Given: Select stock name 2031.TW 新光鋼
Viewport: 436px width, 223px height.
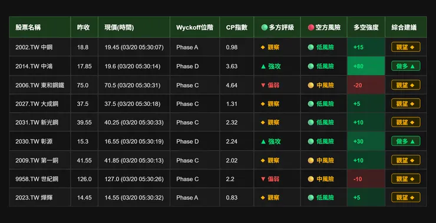Looking at the screenshot, I should (37, 122).
